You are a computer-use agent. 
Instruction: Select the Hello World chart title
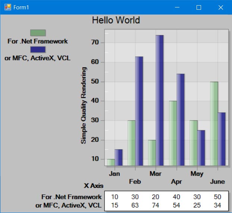(x=116, y=20)
